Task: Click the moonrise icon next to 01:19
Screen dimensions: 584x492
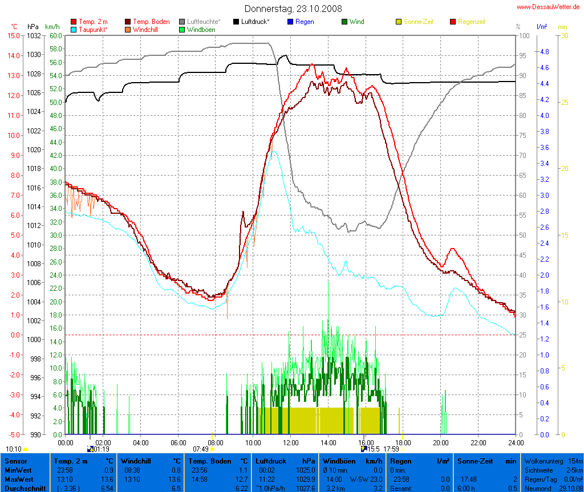Action: 90,449
